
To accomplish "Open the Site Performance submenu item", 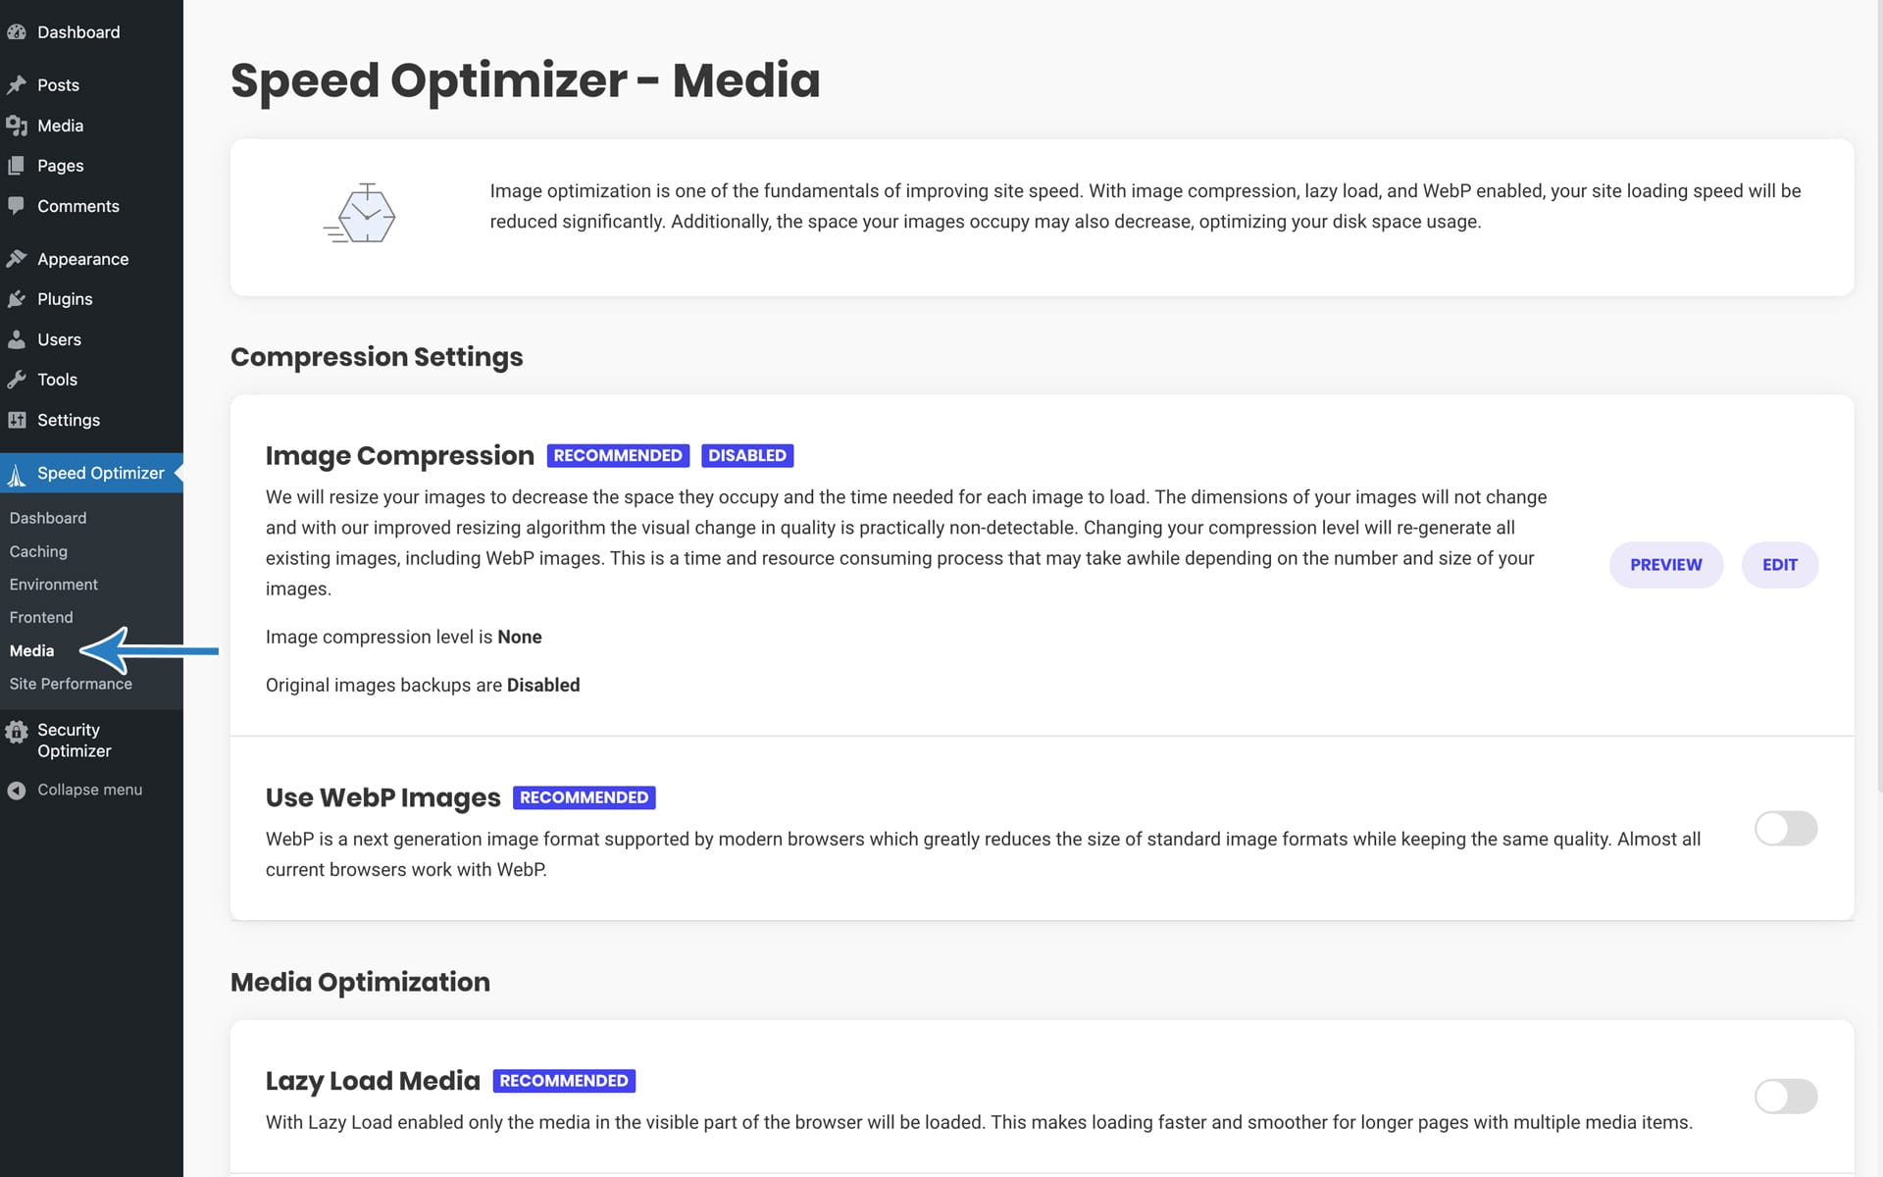I will [71, 684].
